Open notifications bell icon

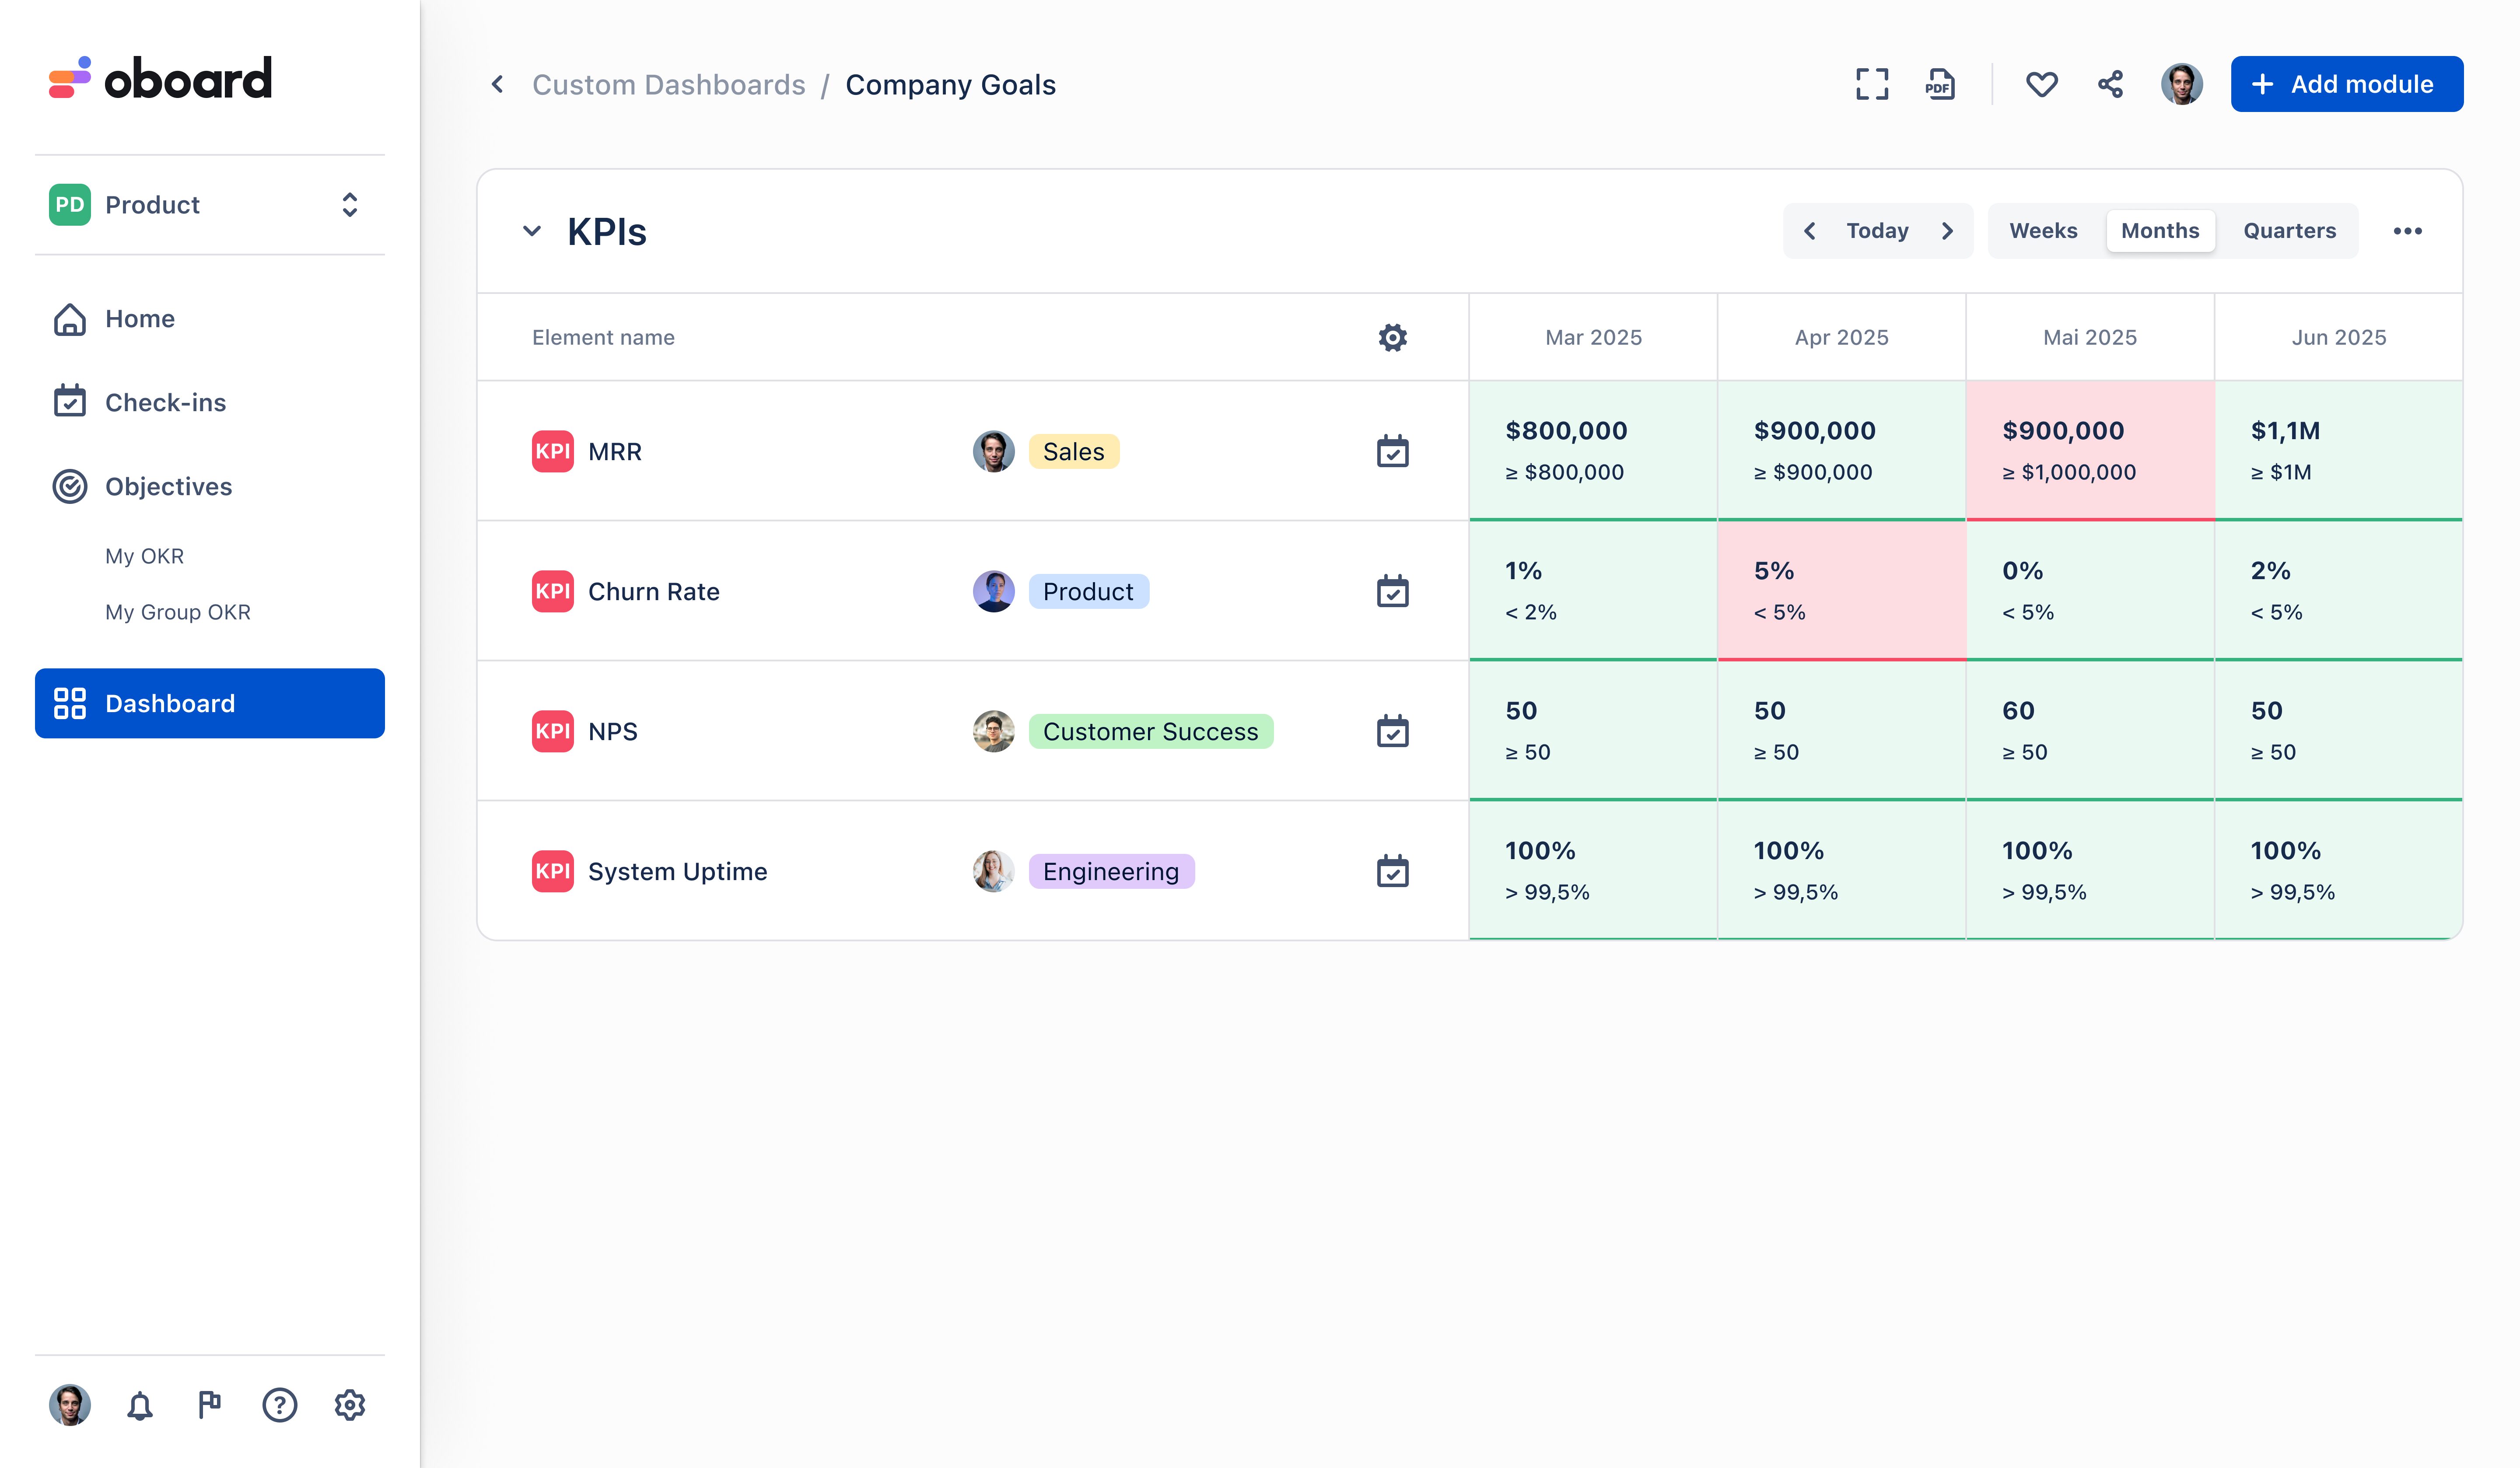[139, 1405]
